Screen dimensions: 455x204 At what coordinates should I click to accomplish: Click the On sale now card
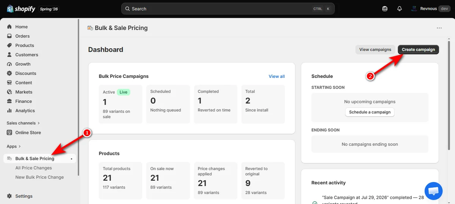coord(168,181)
